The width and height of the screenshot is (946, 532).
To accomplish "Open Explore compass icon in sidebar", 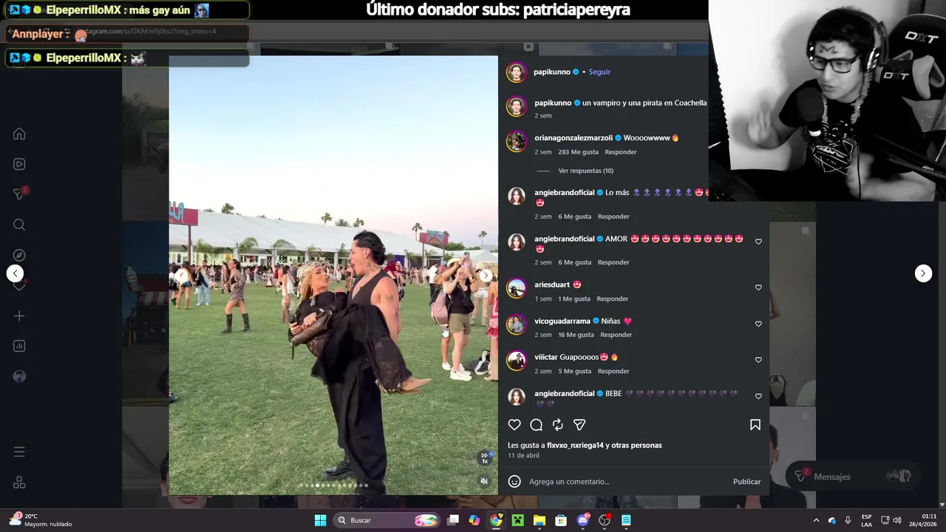I will tap(19, 255).
